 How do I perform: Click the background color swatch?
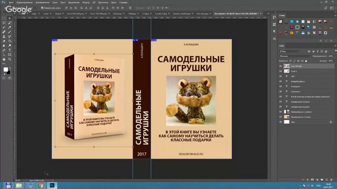[x=8, y=73]
